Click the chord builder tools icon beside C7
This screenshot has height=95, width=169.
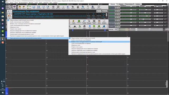(89, 22)
